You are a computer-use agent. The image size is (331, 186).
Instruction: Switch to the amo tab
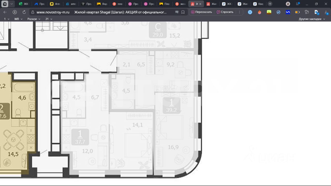pyautogui.click(x=71, y=4)
